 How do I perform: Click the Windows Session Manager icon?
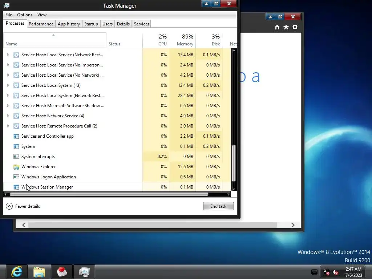pos(16,187)
